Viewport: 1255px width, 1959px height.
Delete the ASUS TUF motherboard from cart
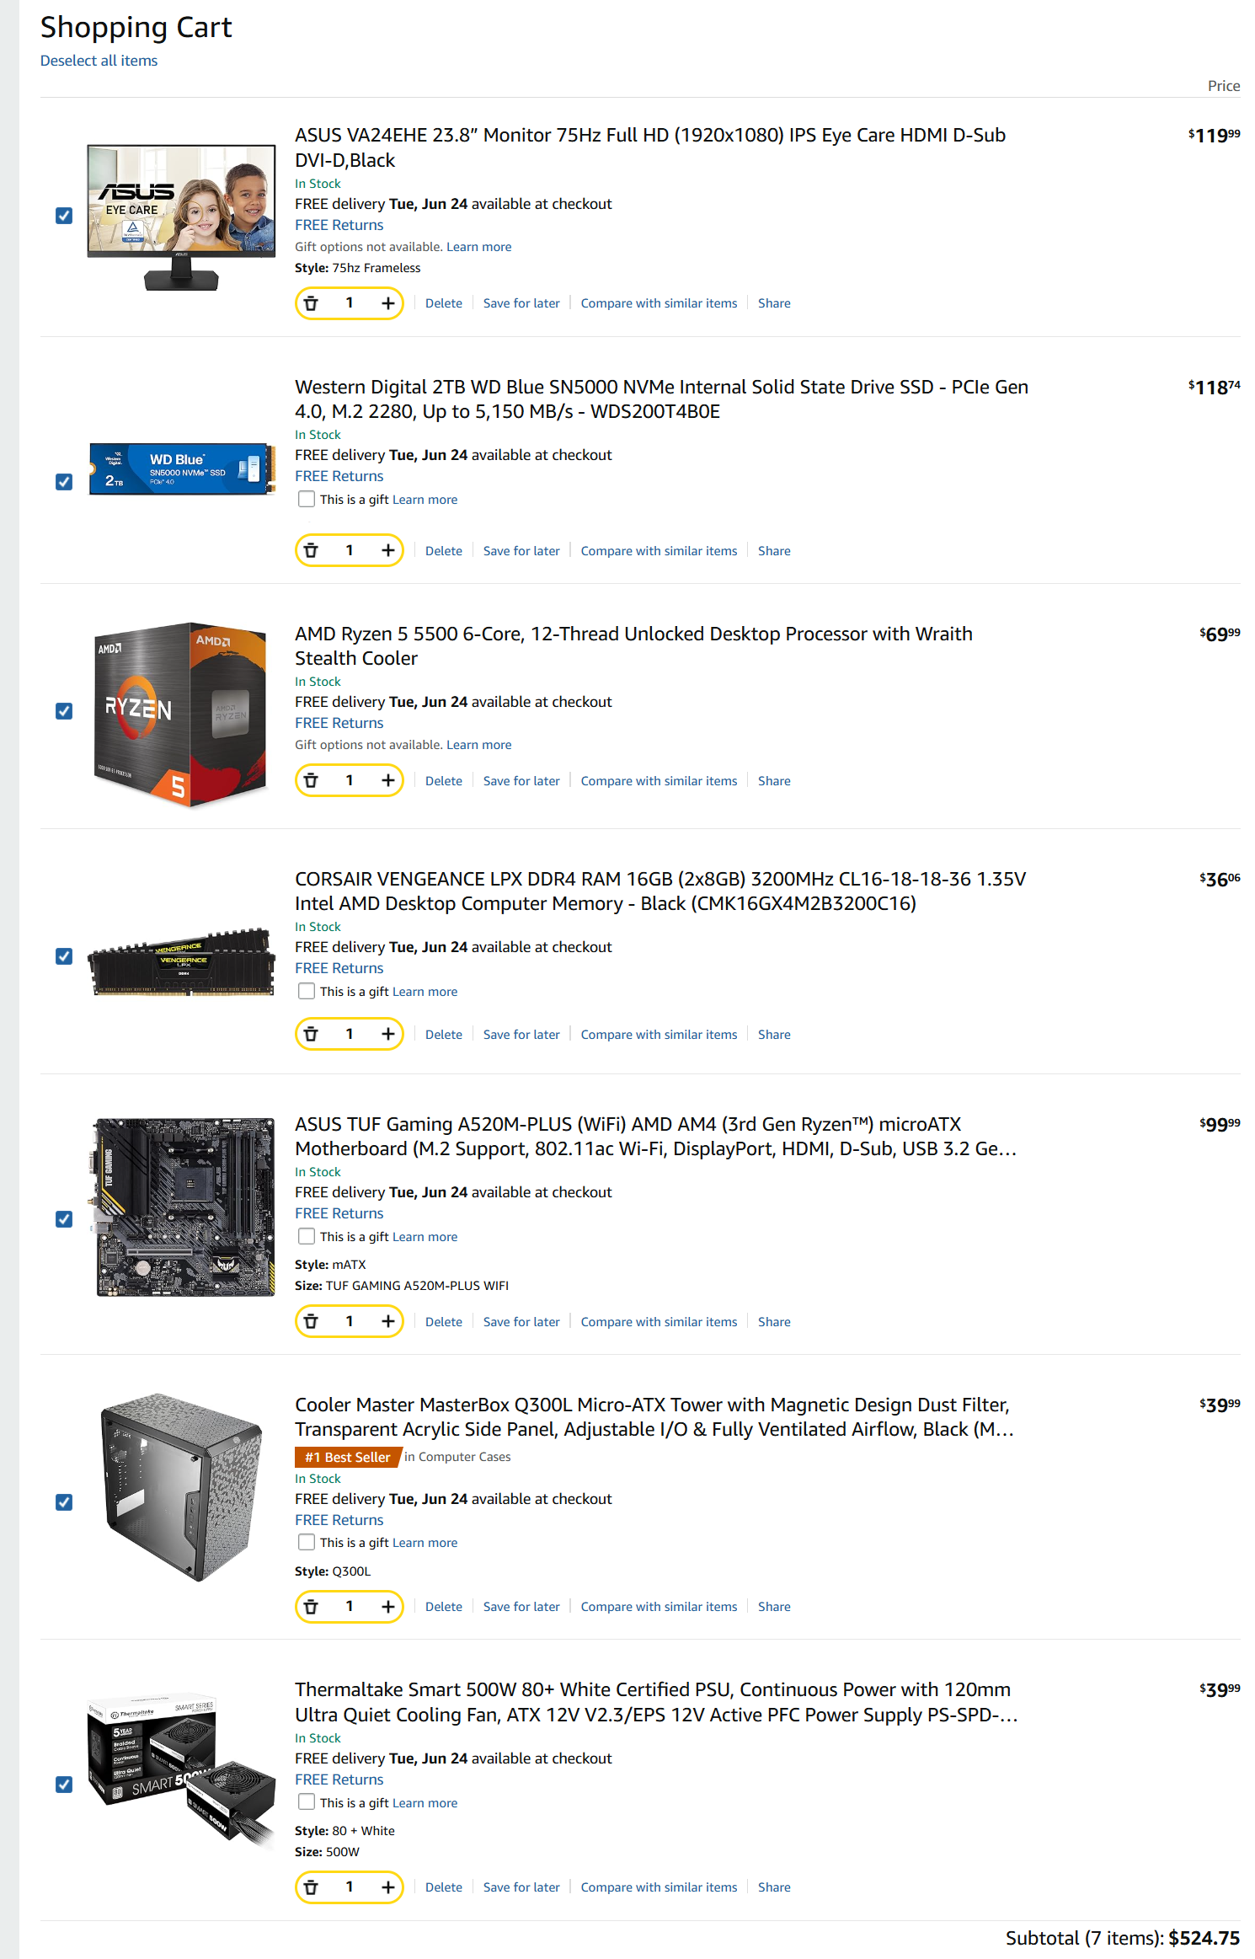click(444, 1322)
